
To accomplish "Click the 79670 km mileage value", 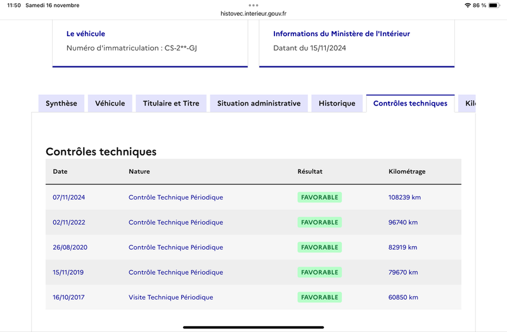I will (403, 273).
